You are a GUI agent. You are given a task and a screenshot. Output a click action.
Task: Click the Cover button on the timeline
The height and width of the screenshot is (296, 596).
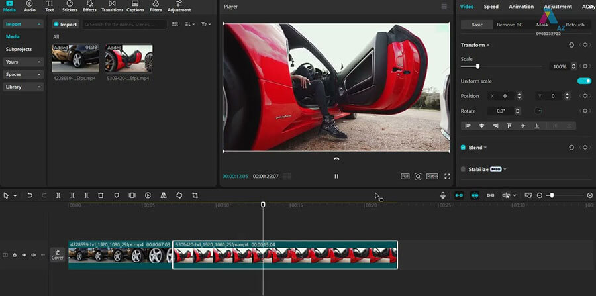point(58,254)
